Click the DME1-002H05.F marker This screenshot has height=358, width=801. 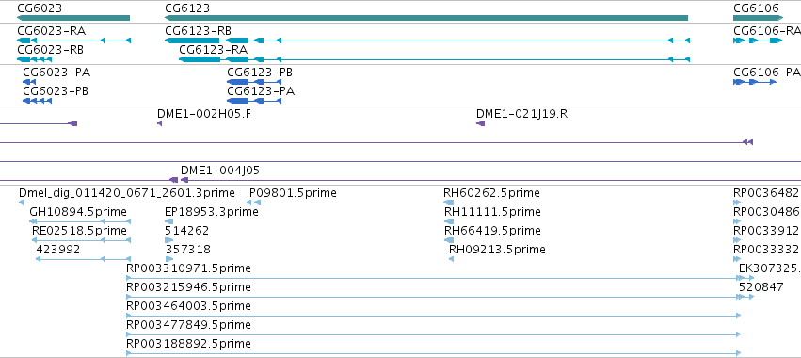[159, 123]
